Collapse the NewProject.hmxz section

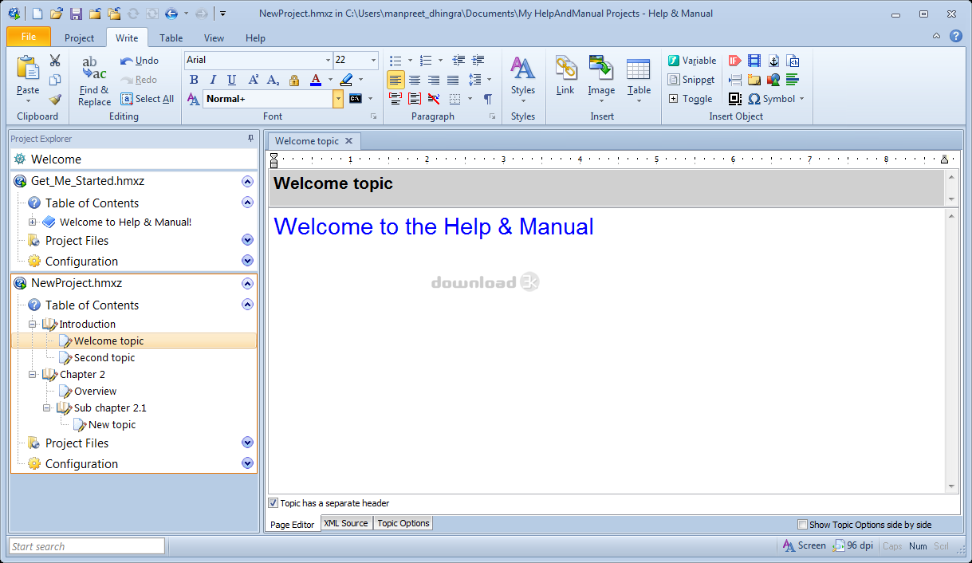(x=247, y=283)
